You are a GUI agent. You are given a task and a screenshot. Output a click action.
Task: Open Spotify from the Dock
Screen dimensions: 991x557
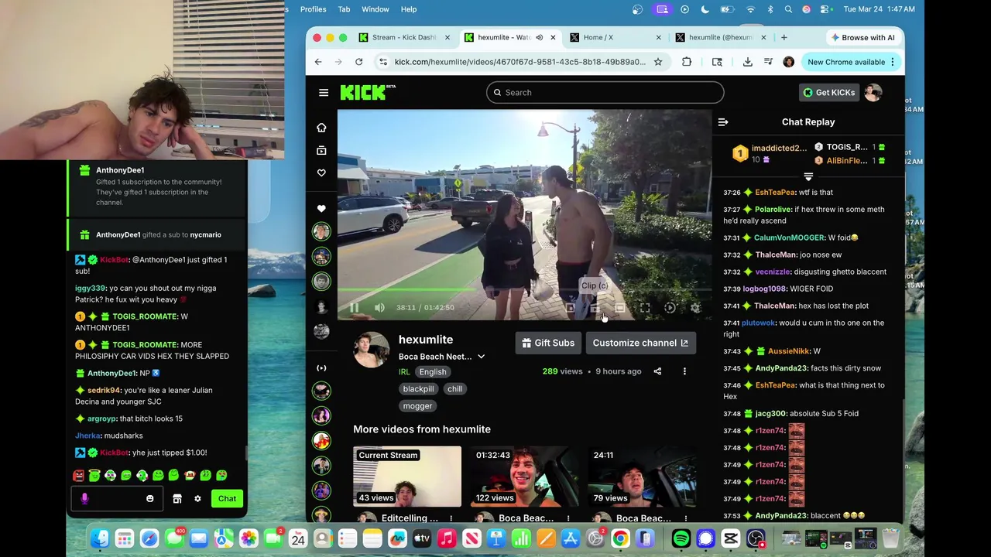[681, 538]
